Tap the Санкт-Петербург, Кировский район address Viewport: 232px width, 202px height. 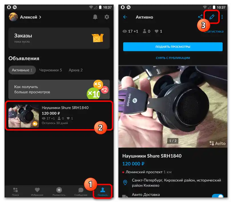(176, 183)
